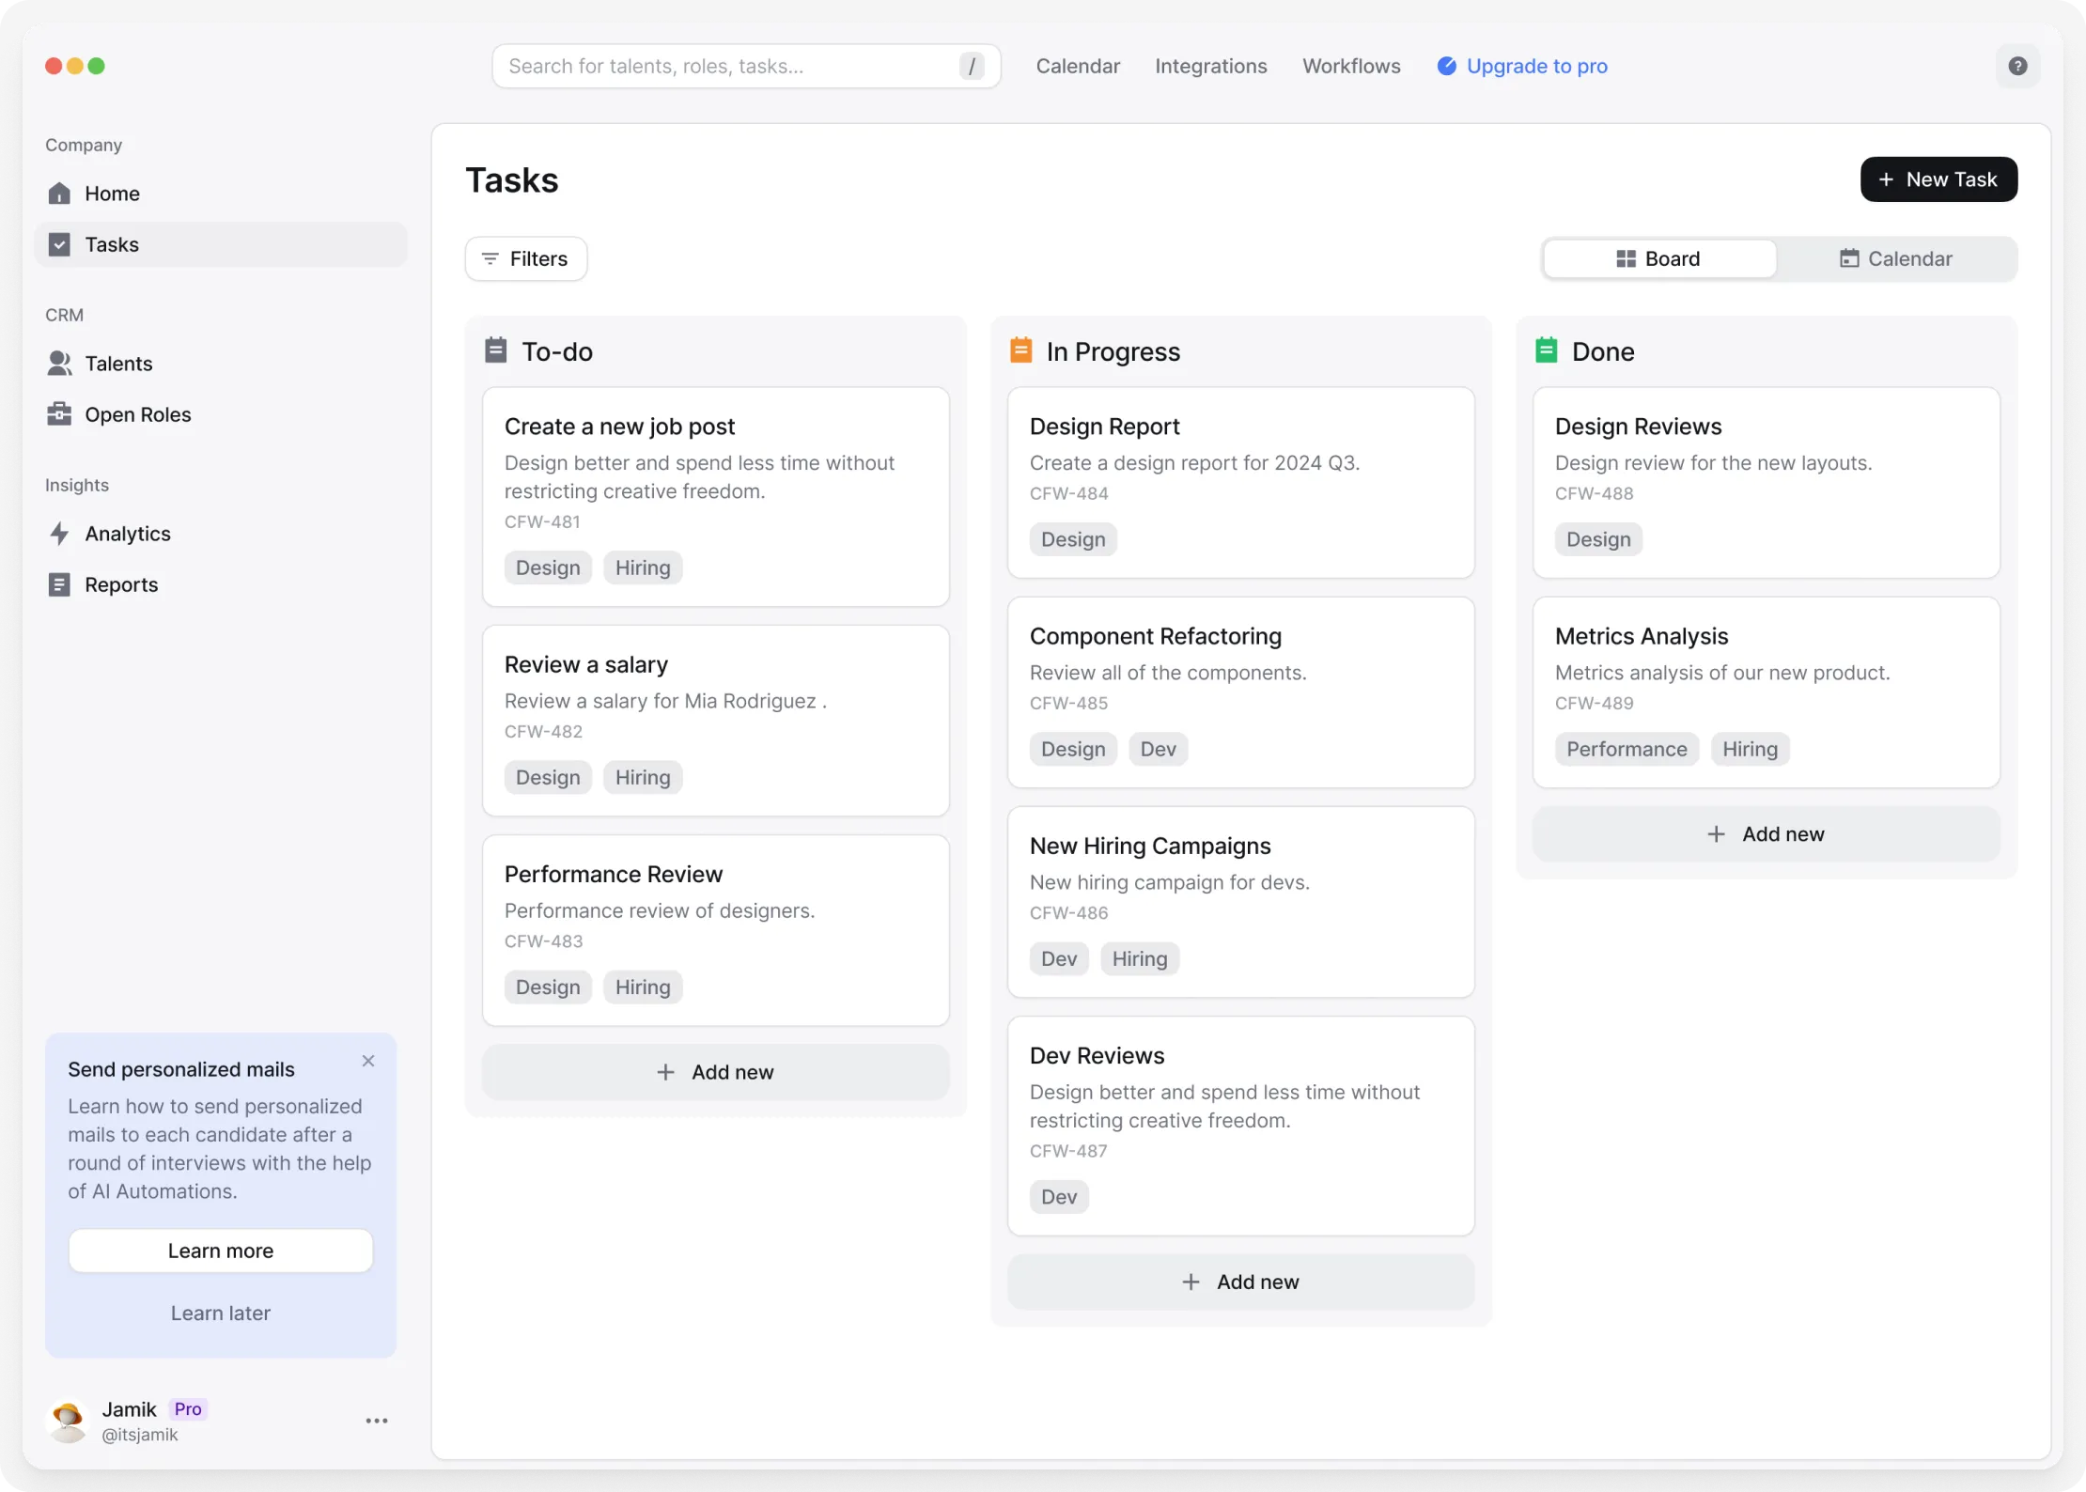The width and height of the screenshot is (2086, 1492).
Task: Click the orange In Progress column icon
Action: click(1020, 350)
